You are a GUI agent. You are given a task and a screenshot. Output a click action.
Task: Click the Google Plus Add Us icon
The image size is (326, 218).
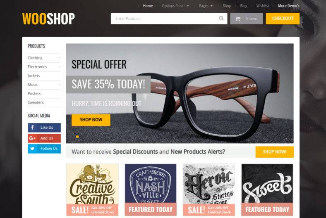point(32,138)
